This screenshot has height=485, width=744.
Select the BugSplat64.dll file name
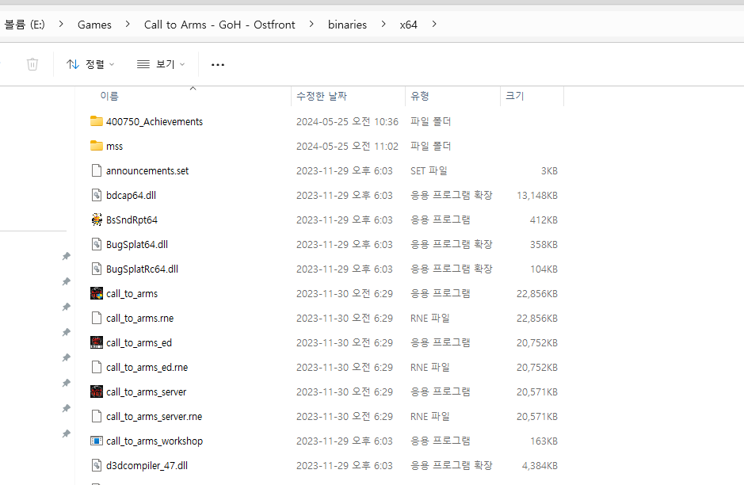point(137,245)
